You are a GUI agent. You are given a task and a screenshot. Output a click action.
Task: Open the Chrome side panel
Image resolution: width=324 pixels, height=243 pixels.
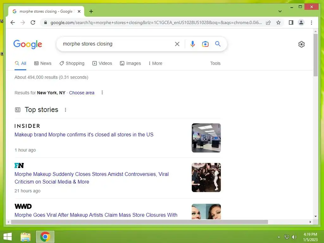coord(291,22)
